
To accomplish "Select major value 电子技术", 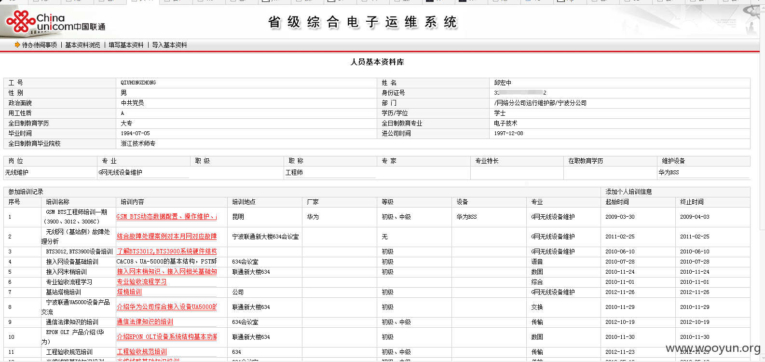I will coord(505,123).
